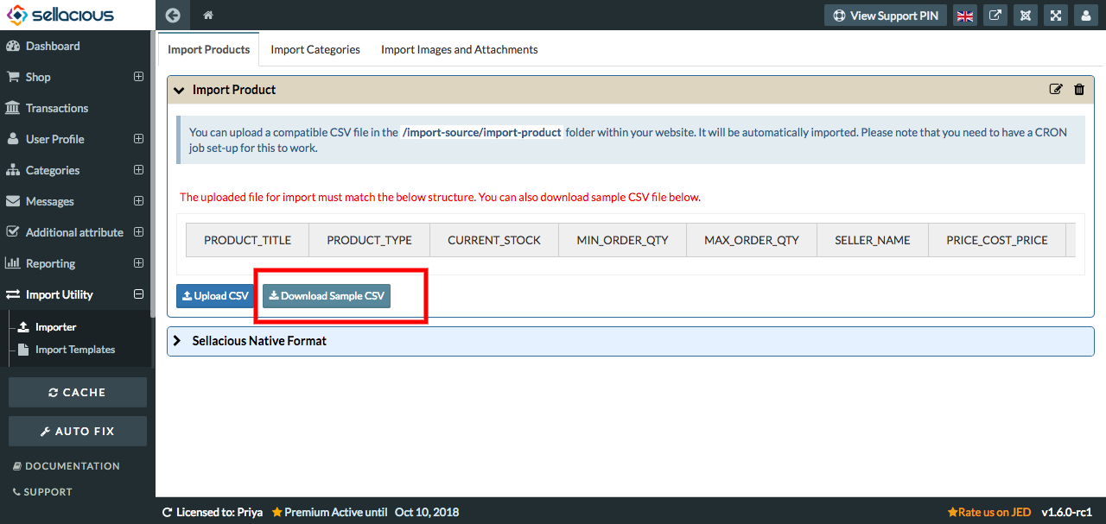The image size is (1106, 524).
Task: Open Import Templates in sidebar
Action: coord(75,350)
